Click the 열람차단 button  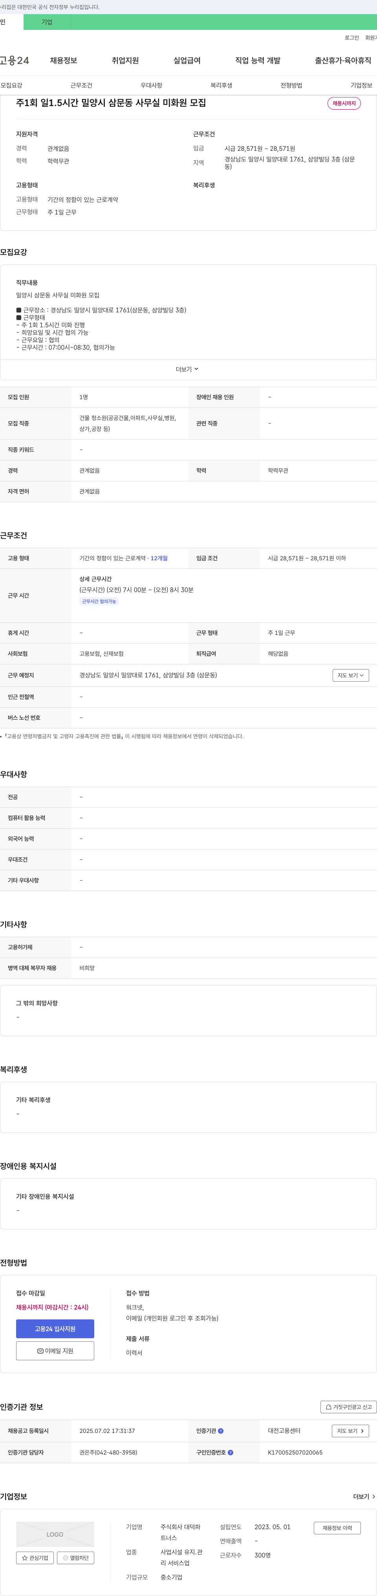[x=75, y=1557]
